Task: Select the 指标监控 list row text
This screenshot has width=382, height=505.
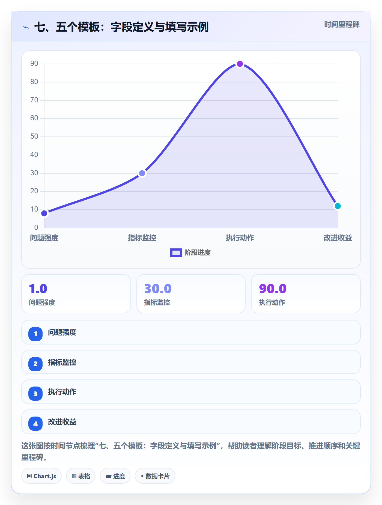Action: [62, 363]
